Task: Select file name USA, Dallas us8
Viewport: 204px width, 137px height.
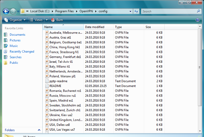Action: (x=60, y=125)
